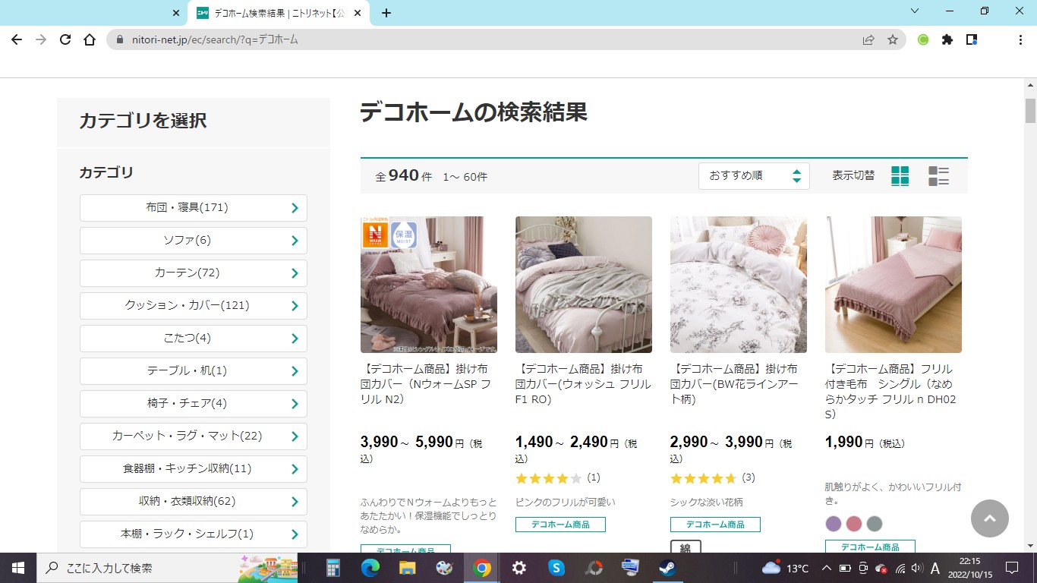Click the share page icon
This screenshot has height=583, width=1037.
pyautogui.click(x=868, y=39)
